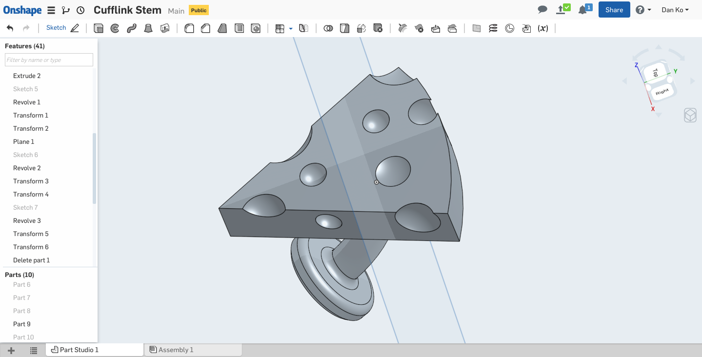Click the Boolean tool icon

(x=328, y=28)
